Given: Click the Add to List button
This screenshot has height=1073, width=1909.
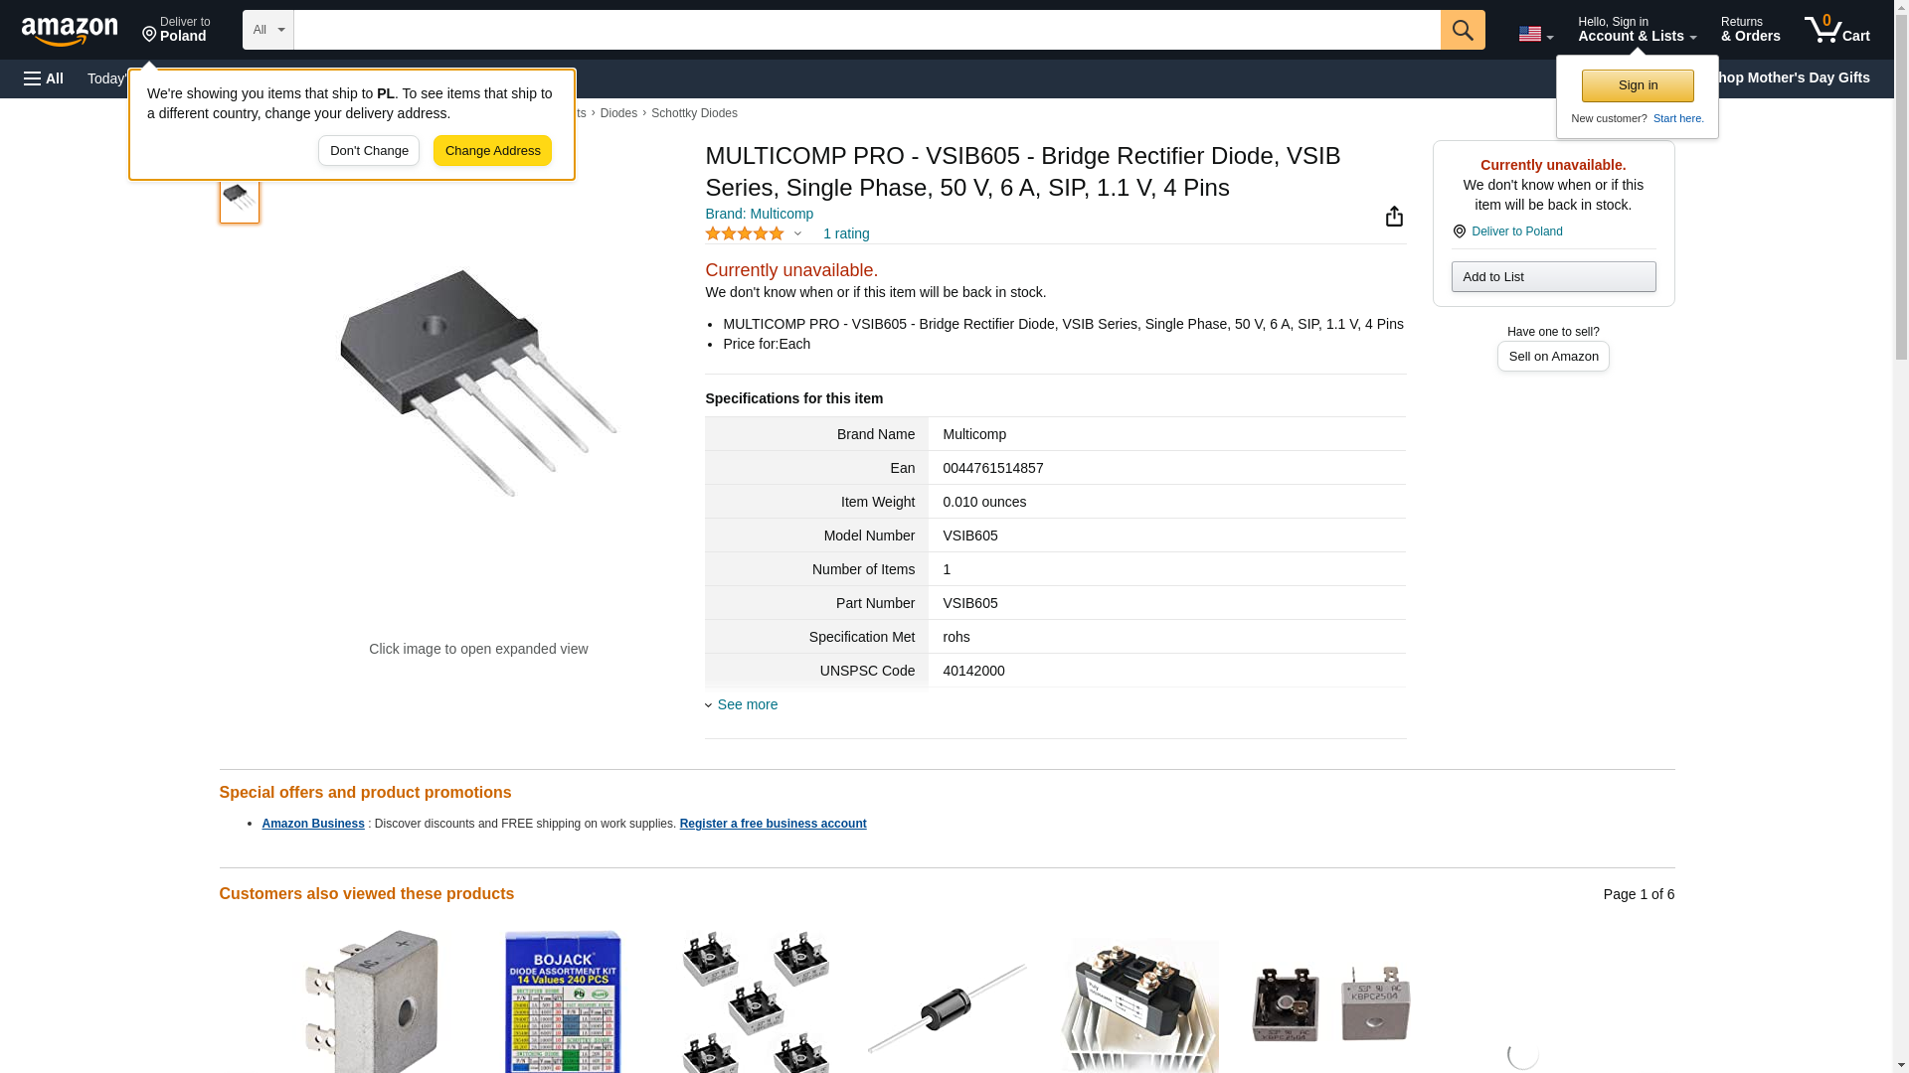Looking at the screenshot, I should coord(1553,276).
